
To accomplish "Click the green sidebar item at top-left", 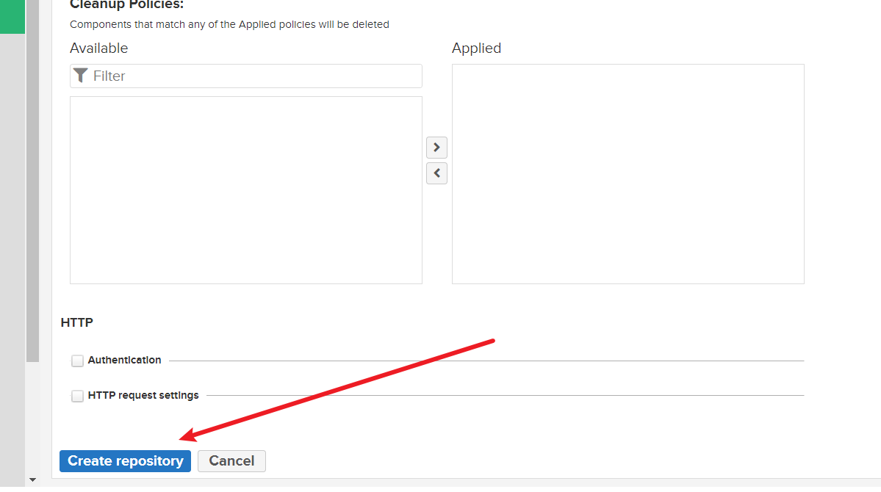I will (x=12, y=16).
